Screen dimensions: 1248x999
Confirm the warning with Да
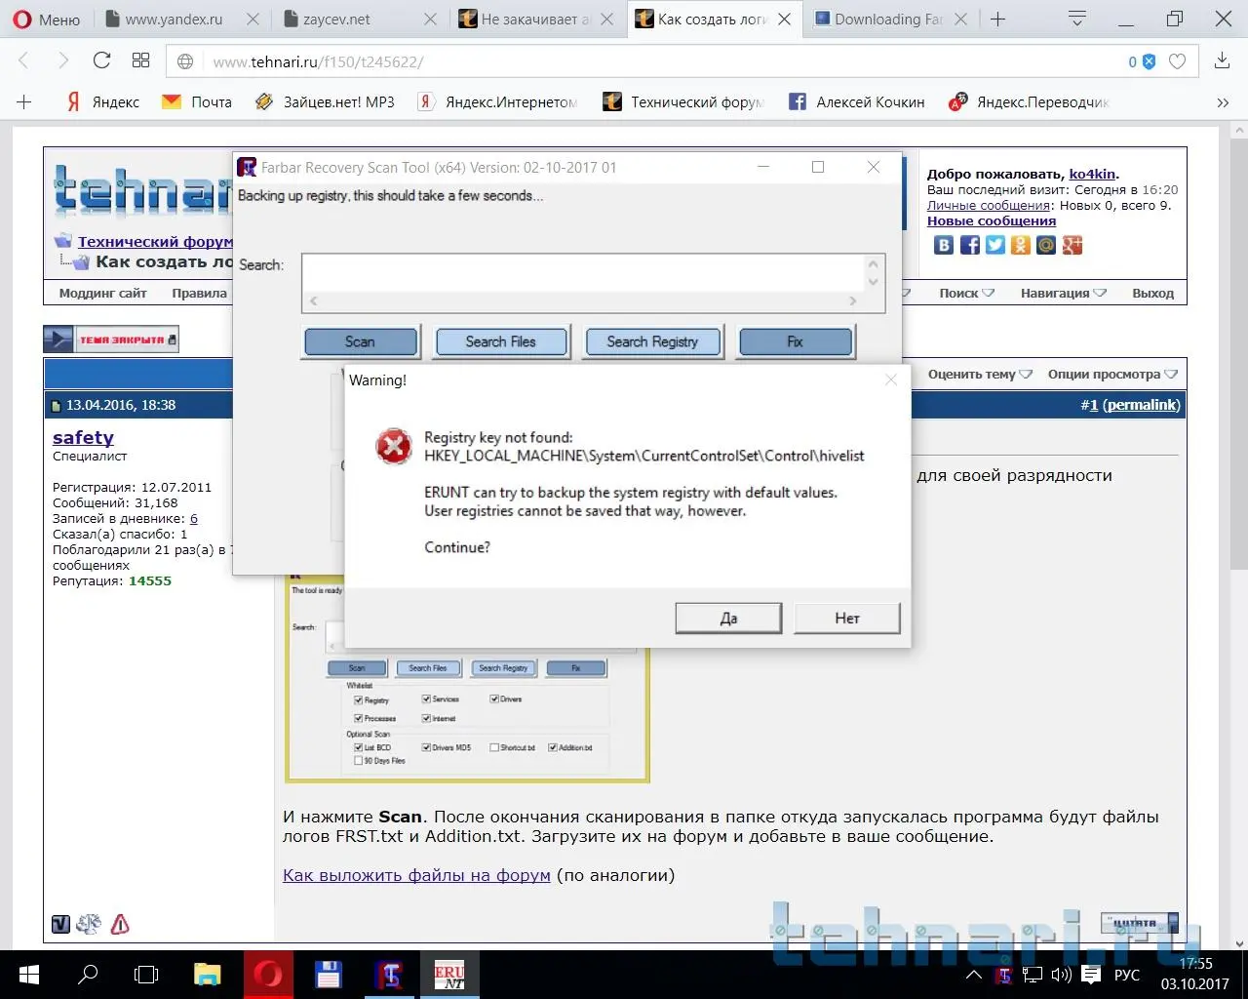728,618
